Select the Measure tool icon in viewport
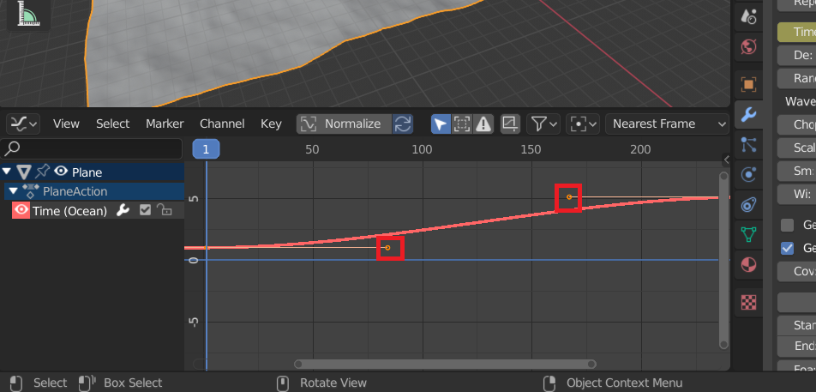Screen dimensions: 816x392 pos(28,14)
